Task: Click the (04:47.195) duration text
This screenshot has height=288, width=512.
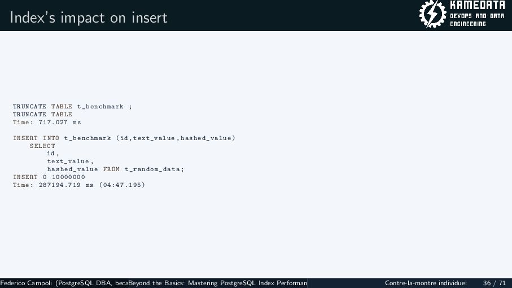Action: click(122, 185)
